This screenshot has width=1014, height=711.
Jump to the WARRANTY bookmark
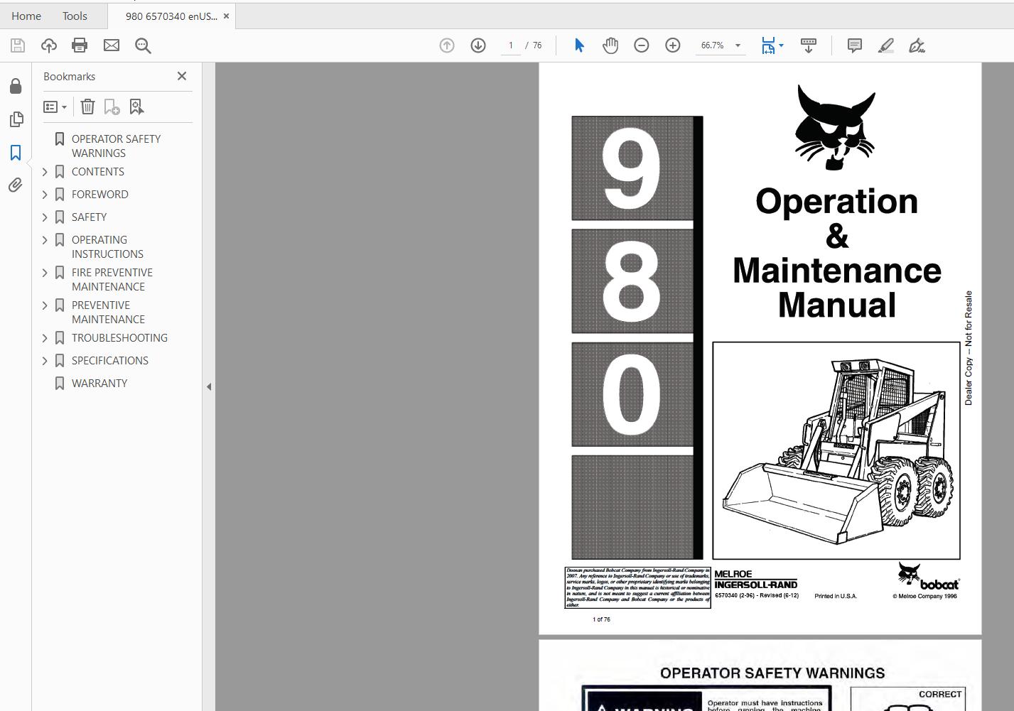tap(99, 384)
